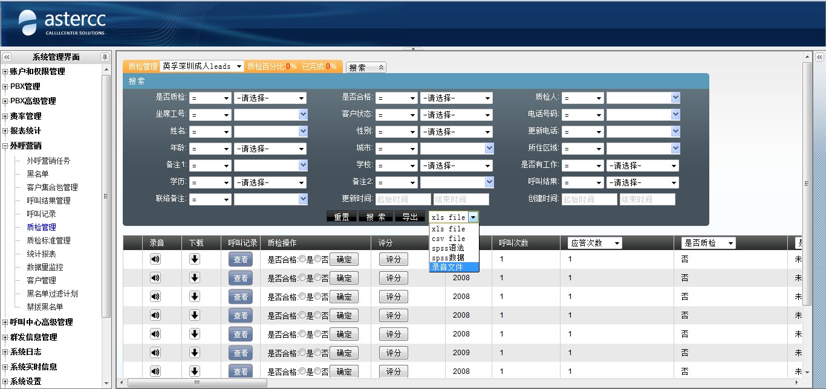Open the 是否质检 column header dropdown
Screen dimensions: 826x389
(708, 243)
